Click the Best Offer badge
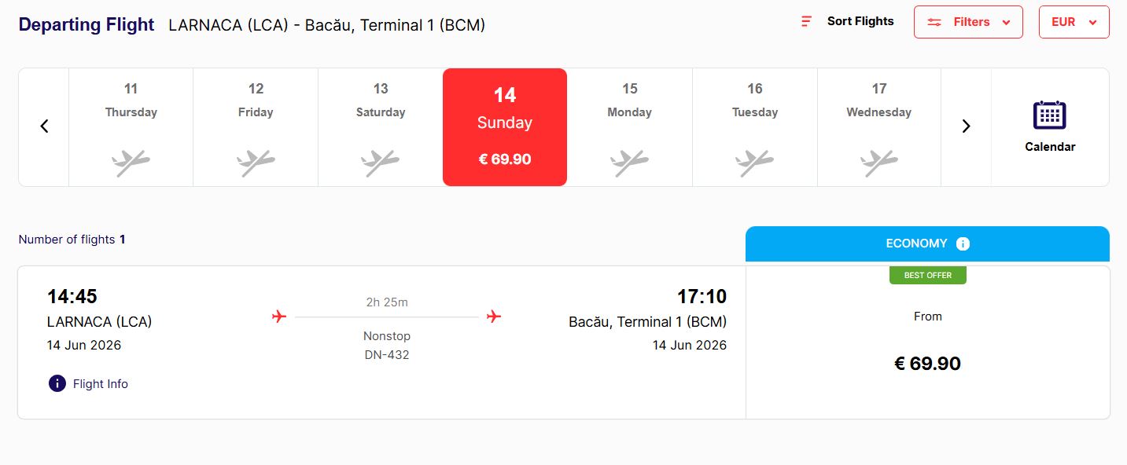 [x=927, y=275]
